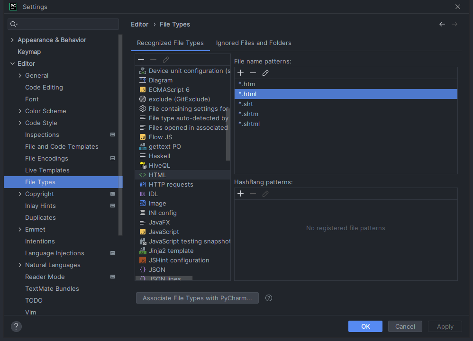The image size is (473, 341).
Task: Click the Cancel button
Action: point(405,326)
